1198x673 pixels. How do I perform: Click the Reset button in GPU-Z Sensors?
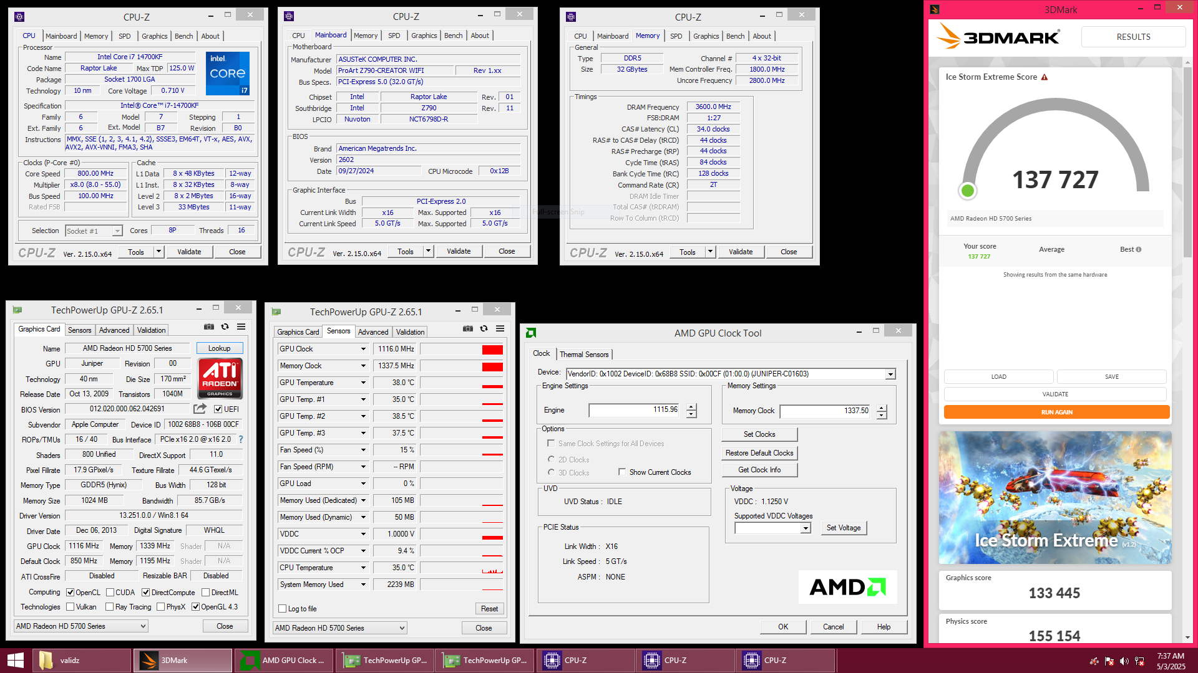489,609
